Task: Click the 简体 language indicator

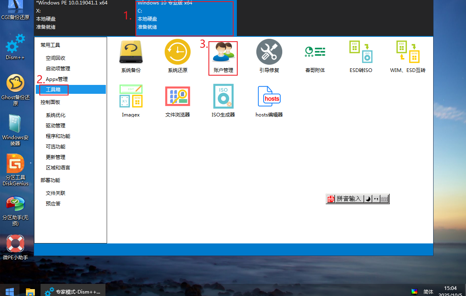Action: tap(428, 292)
